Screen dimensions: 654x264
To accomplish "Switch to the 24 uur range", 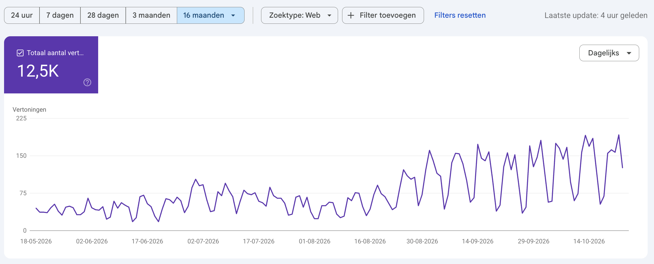I will [x=22, y=15].
